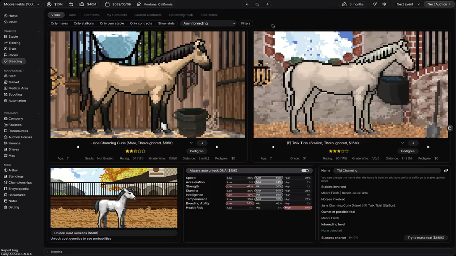Viewport: 456px width, 256px height.
Task: Select the Visual tab
Action: click(x=56, y=15)
